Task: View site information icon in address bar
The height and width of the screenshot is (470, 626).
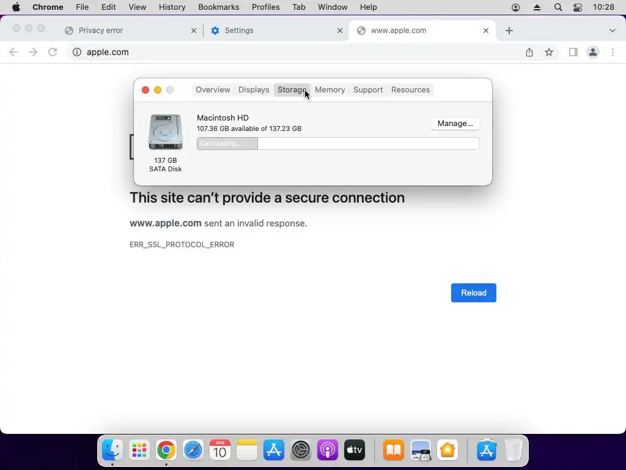Action: pyautogui.click(x=76, y=52)
